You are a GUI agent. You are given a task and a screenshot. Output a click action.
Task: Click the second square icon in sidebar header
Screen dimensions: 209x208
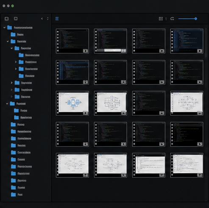pyautogui.click(x=16, y=19)
